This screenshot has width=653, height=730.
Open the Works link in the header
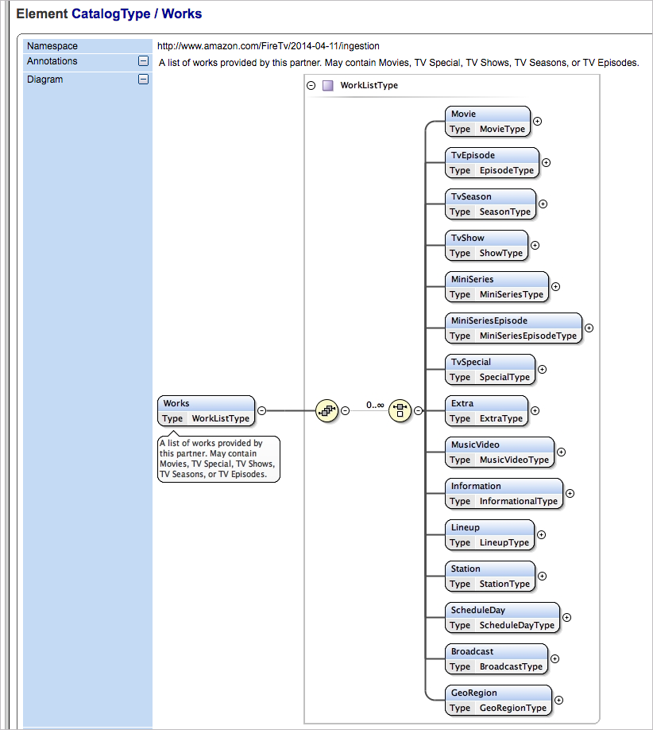tap(183, 14)
